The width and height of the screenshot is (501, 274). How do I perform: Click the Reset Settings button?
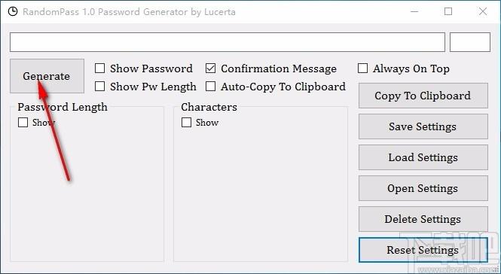pos(423,250)
